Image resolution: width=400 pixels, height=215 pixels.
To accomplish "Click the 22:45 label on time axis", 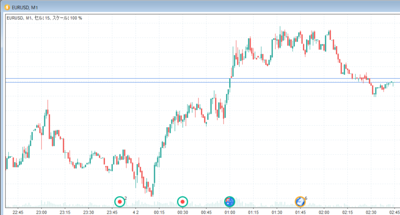I will pos(18,212).
